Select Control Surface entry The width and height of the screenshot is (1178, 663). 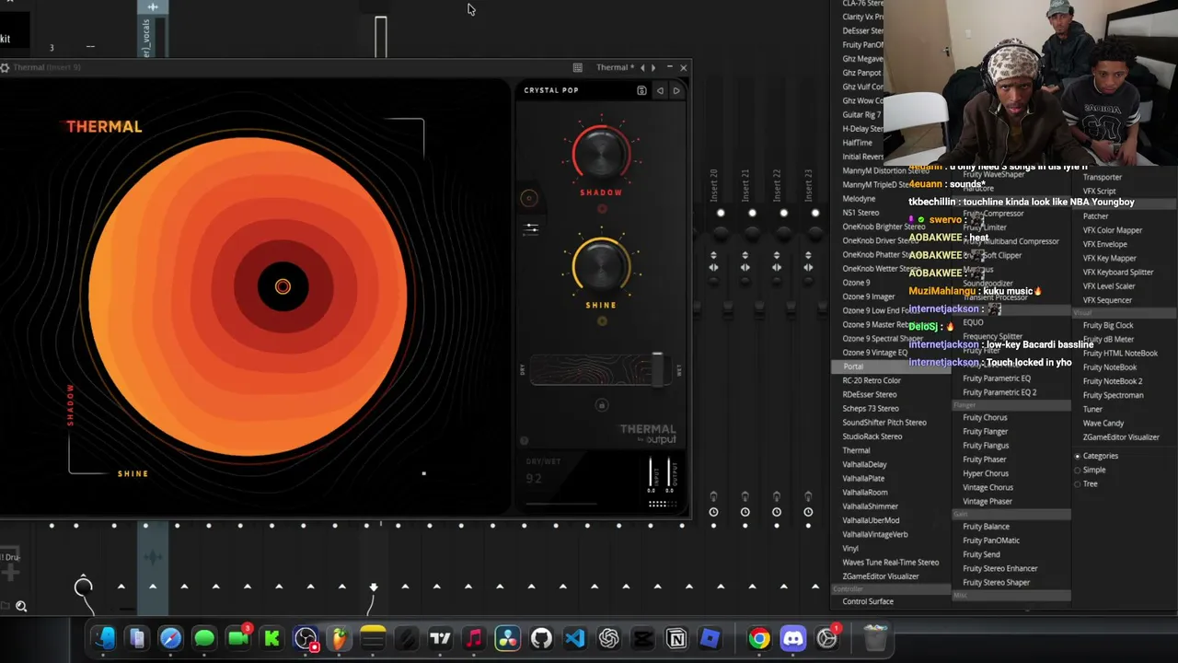pos(868,601)
